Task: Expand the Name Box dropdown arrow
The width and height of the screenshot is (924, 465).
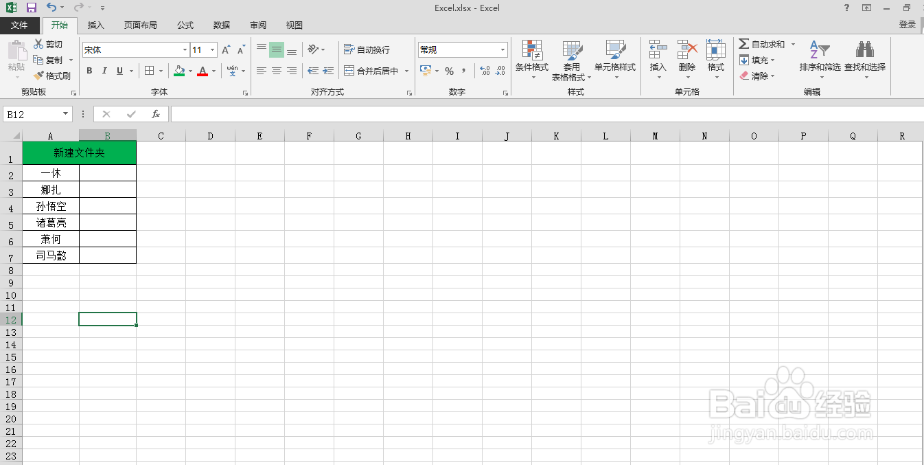Action: (66, 114)
